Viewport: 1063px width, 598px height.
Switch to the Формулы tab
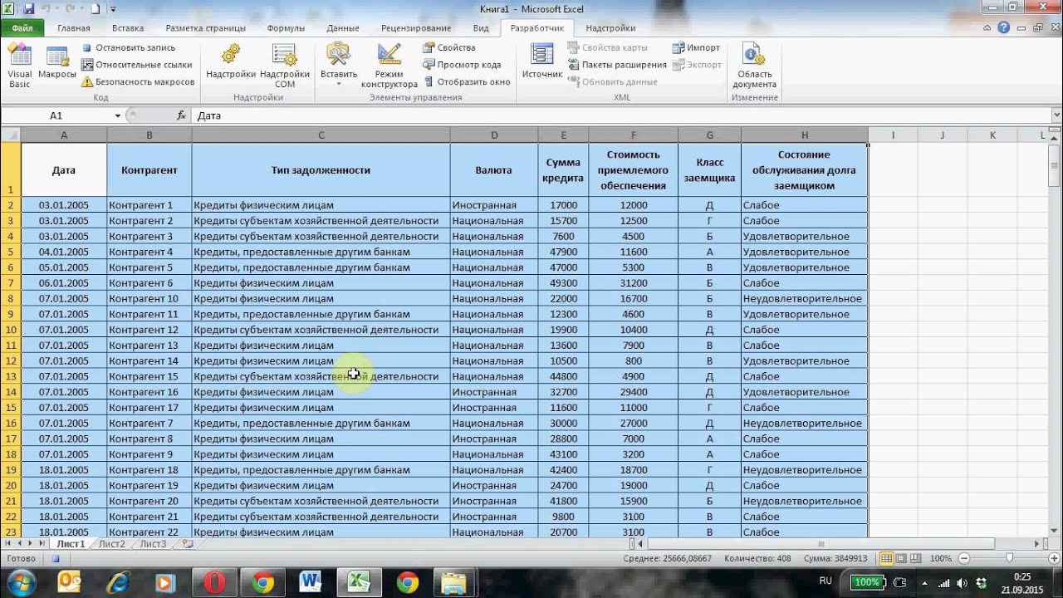pyautogui.click(x=286, y=28)
